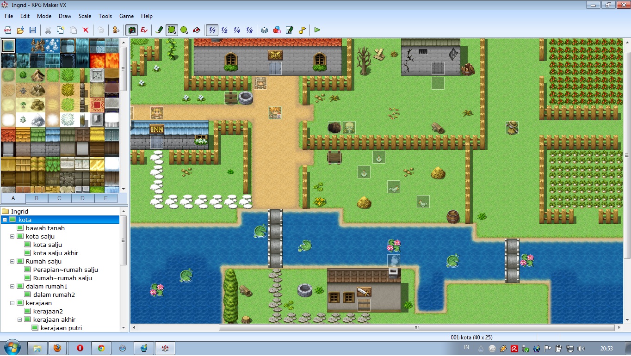Select the Perapian~rumah salju map
This screenshot has width=631, height=356.
[66, 270]
